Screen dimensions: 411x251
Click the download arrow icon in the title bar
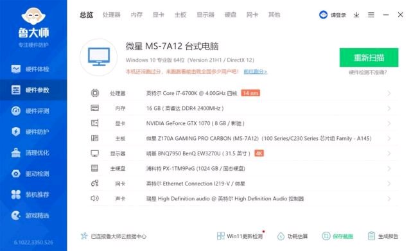356,15
